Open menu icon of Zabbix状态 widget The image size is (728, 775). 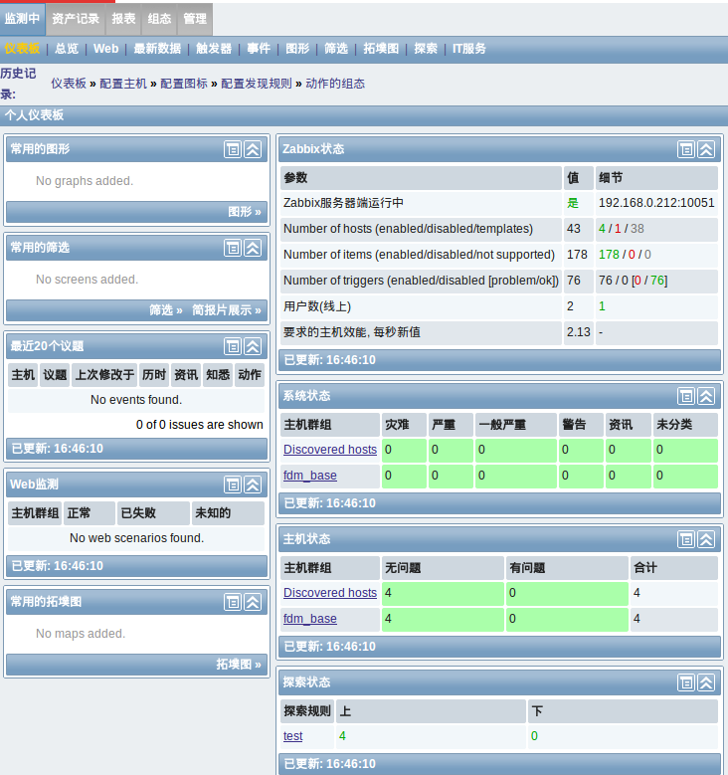pyautogui.click(x=686, y=149)
